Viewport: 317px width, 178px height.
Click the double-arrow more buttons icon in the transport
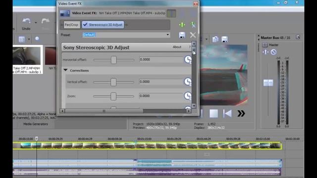click(241, 113)
